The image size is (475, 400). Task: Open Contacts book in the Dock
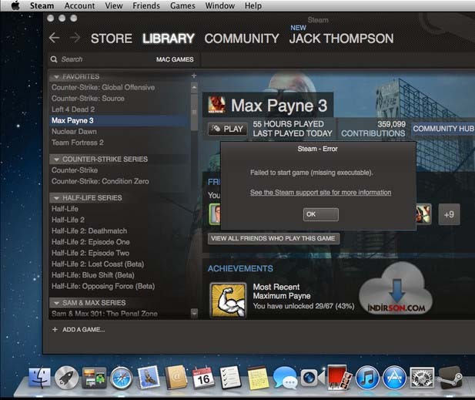click(176, 378)
